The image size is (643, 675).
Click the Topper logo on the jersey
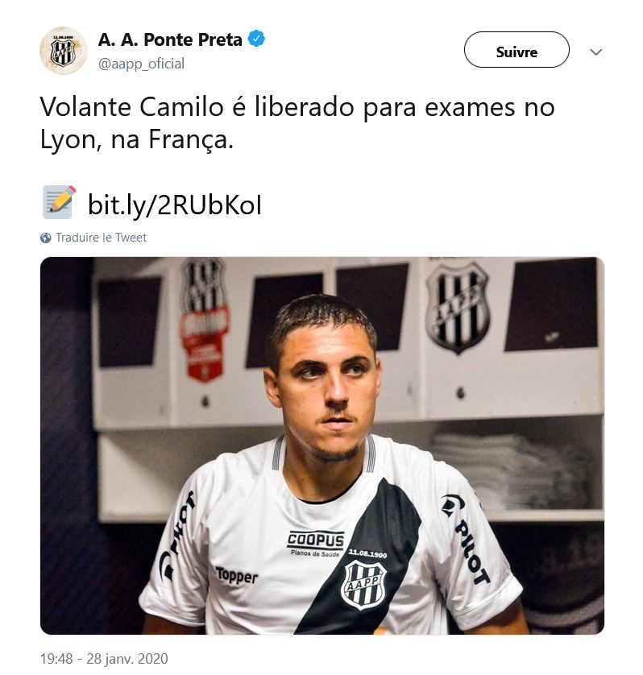click(x=237, y=576)
